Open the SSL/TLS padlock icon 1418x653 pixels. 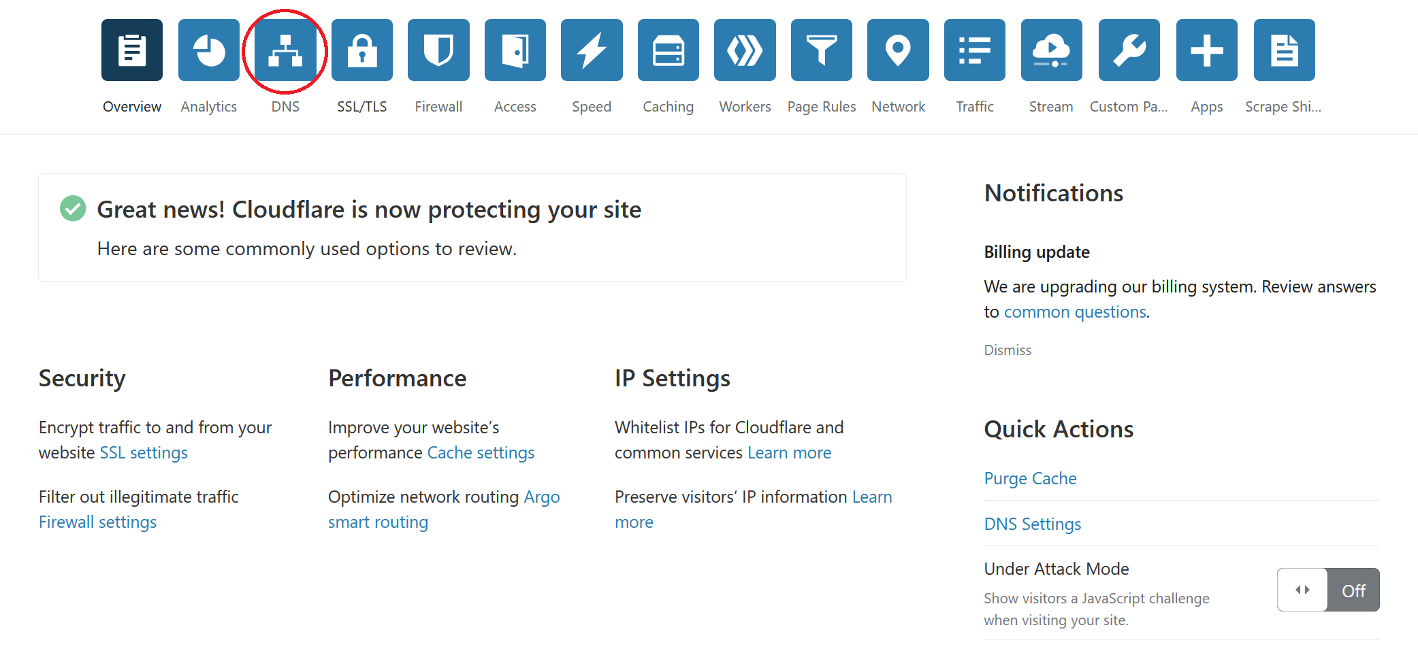tap(362, 50)
